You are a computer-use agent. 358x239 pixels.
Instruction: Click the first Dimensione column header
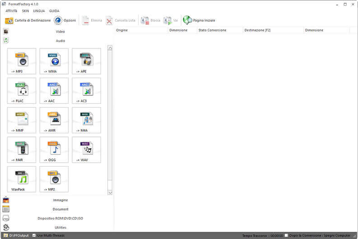coord(182,30)
